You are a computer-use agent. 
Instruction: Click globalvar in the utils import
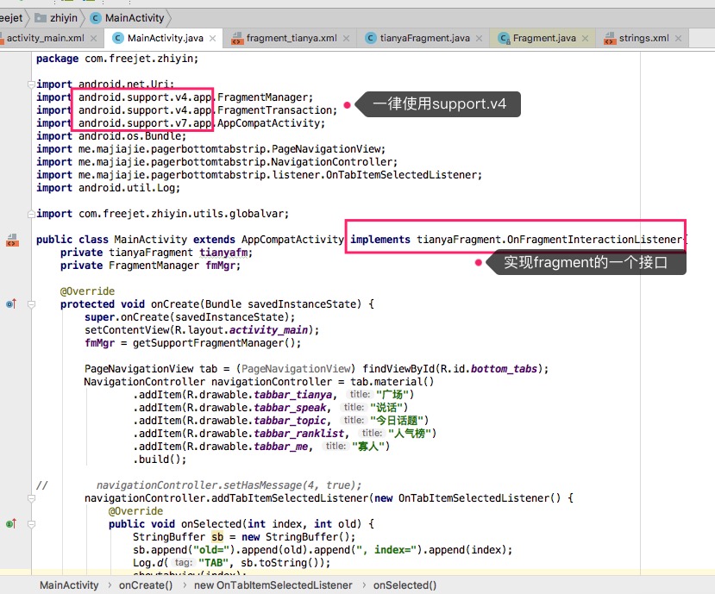pyautogui.click(x=256, y=214)
